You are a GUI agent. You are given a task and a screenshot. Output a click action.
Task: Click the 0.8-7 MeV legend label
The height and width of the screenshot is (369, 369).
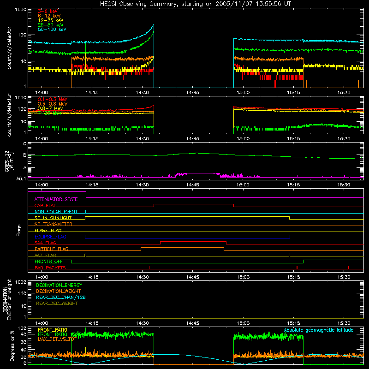50,108
